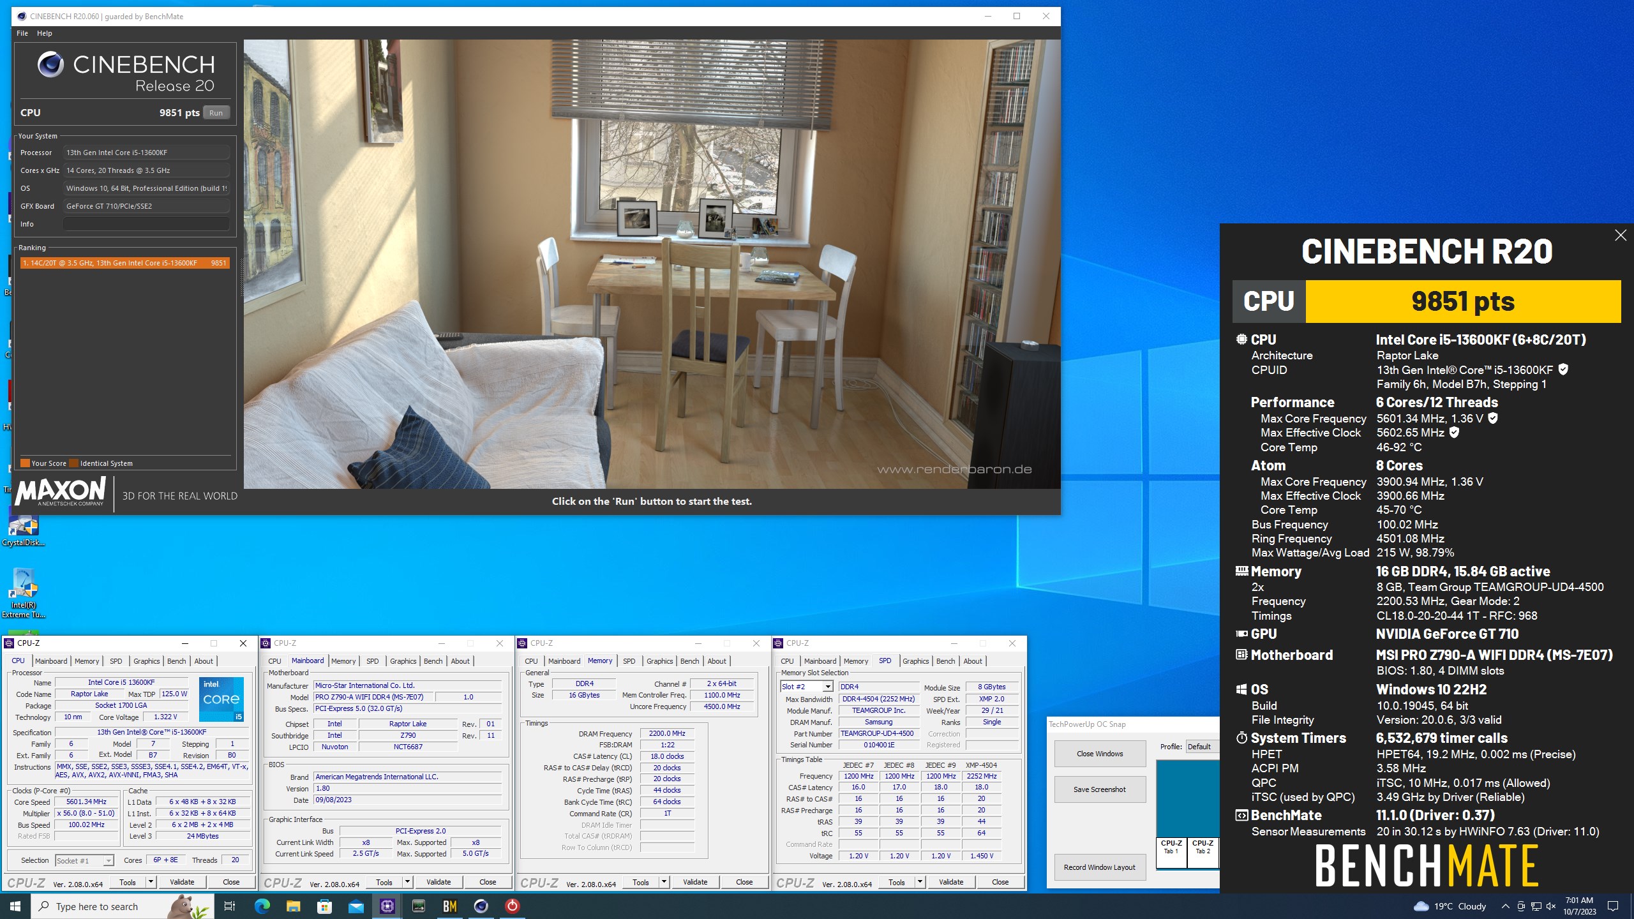Screen dimensions: 1634x919
Task: Click the Mainboard Model field PRO Z790-A WIFI DDR4
Action: pyautogui.click(x=374, y=697)
